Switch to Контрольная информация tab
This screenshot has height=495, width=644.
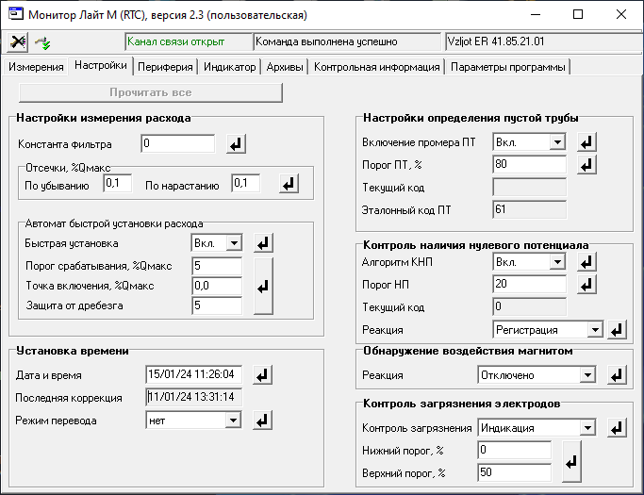pyautogui.click(x=376, y=67)
